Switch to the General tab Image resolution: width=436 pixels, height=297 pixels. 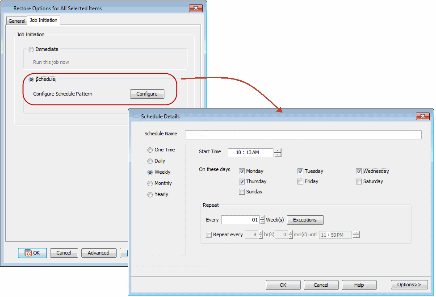(17, 20)
